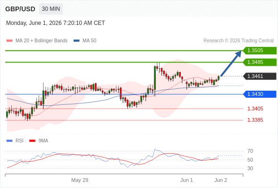
Task: Click the blue 1.3430 pivot price tag
Action: [x=260, y=94]
